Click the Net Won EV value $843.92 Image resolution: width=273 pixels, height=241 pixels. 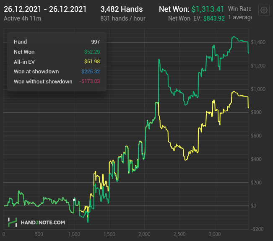pyautogui.click(x=214, y=18)
